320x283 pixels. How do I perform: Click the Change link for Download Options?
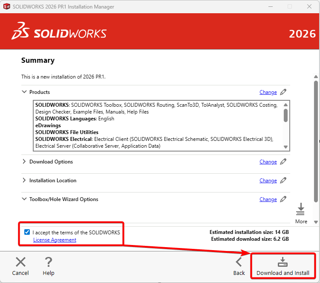coord(268,162)
